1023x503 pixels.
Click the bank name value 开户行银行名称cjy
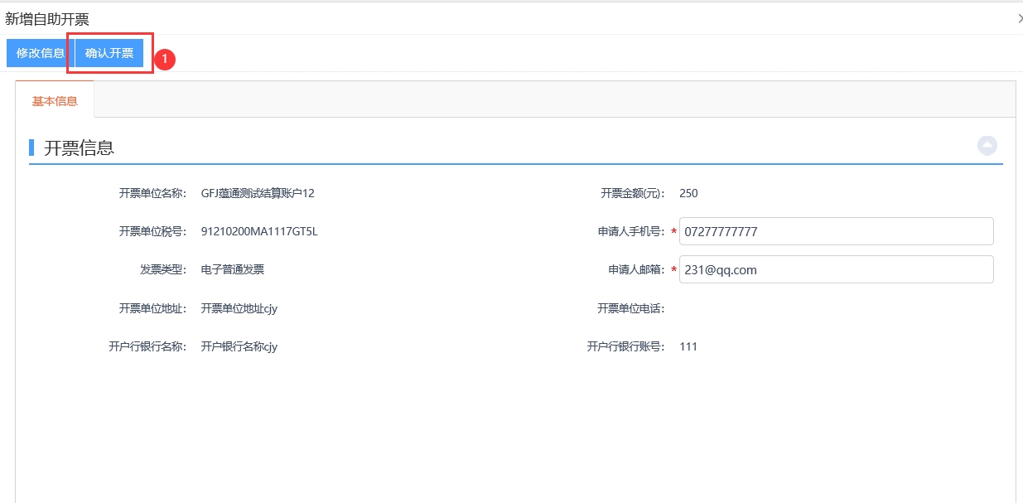pos(239,347)
